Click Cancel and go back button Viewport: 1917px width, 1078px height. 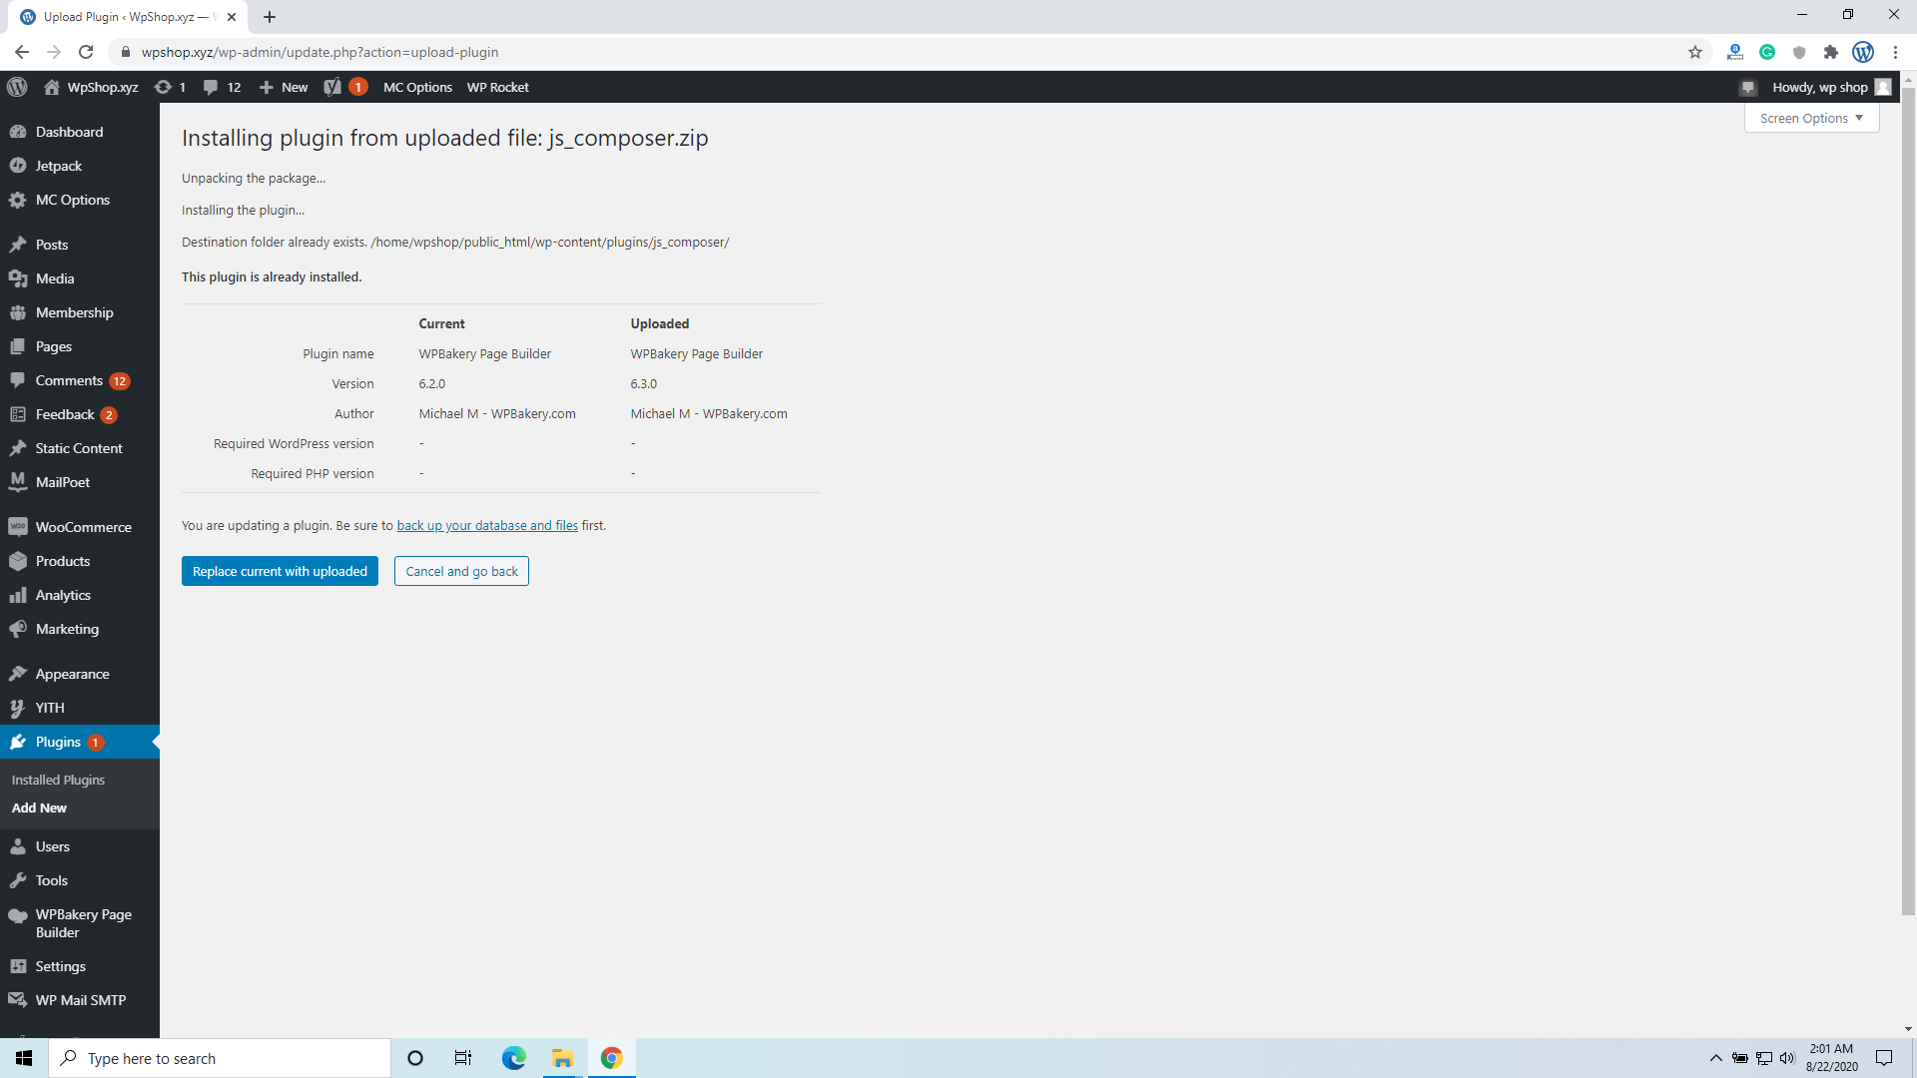pos(461,571)
